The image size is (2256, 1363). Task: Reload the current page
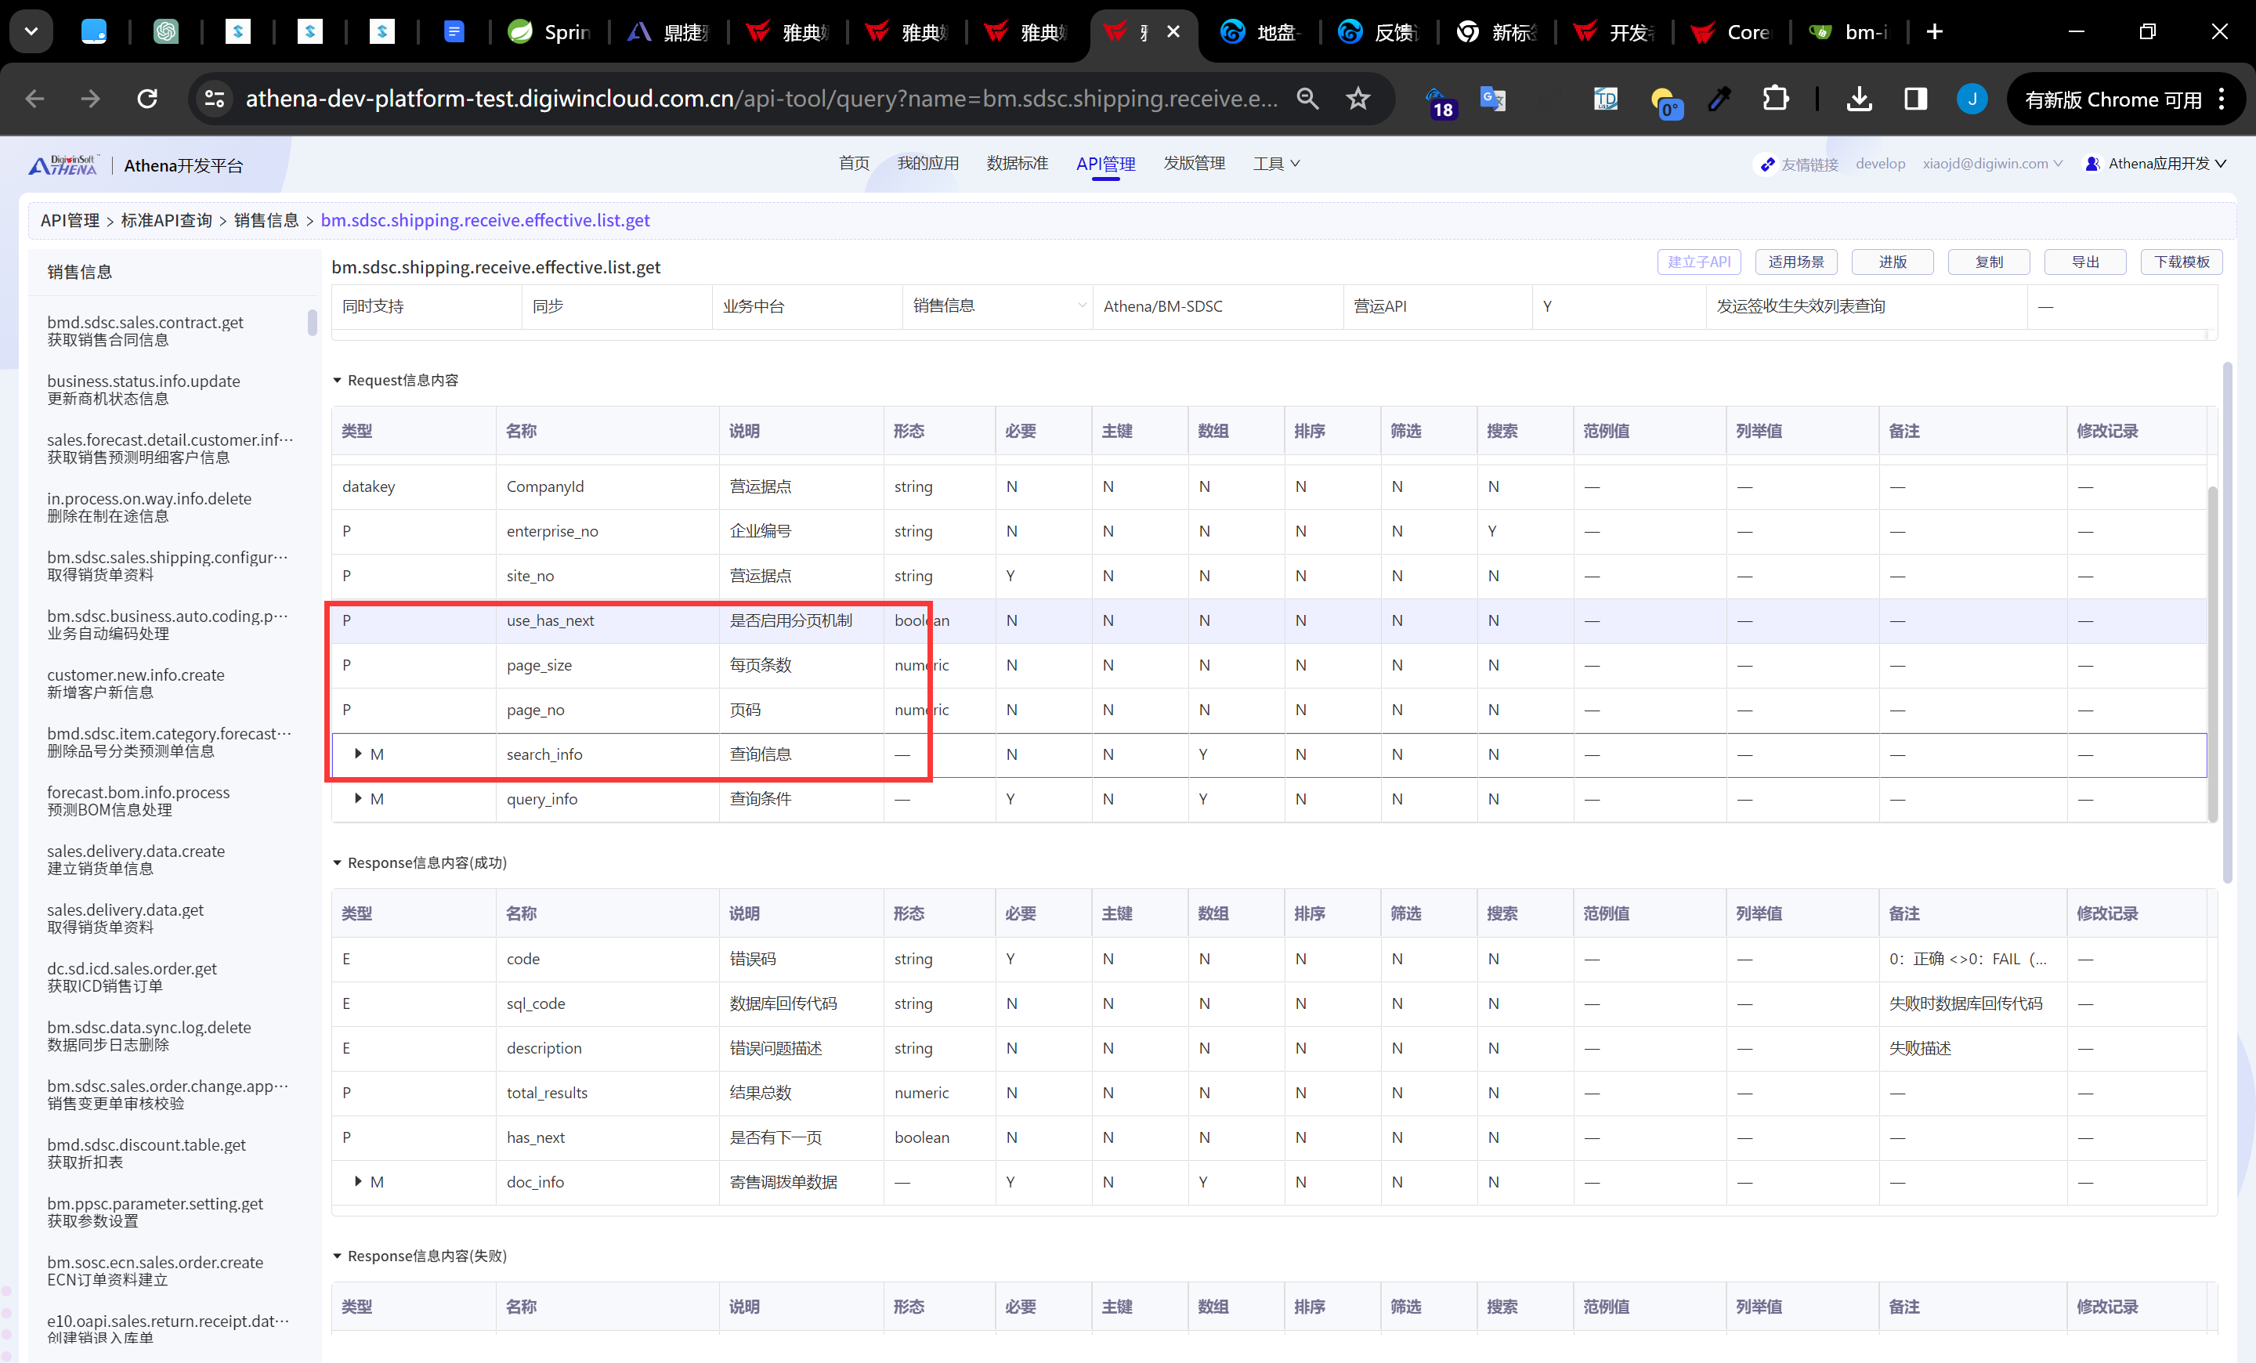coord(147,99)
